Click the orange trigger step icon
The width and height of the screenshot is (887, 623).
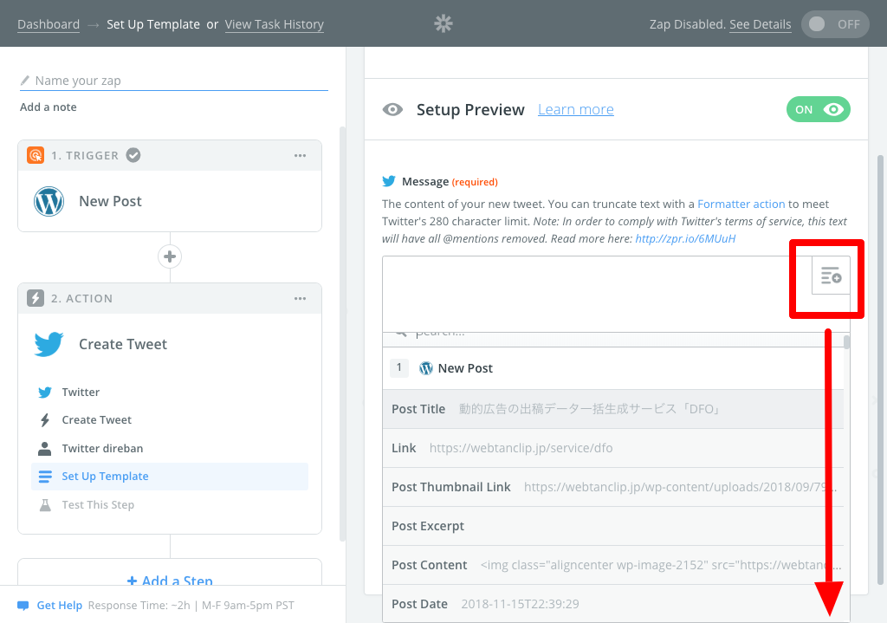pos(35,155)
